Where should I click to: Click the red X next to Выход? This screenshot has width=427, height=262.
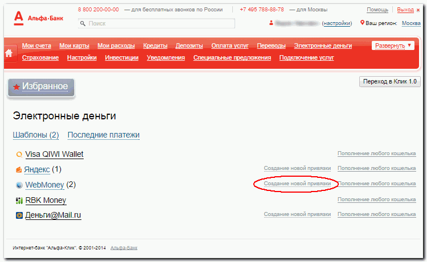pos(418,10)
